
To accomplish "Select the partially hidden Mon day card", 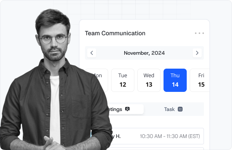I will point(100,80).
